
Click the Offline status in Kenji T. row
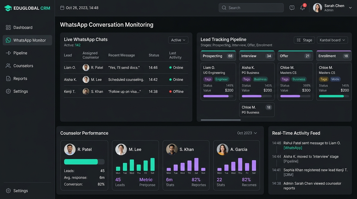(176, 91)
